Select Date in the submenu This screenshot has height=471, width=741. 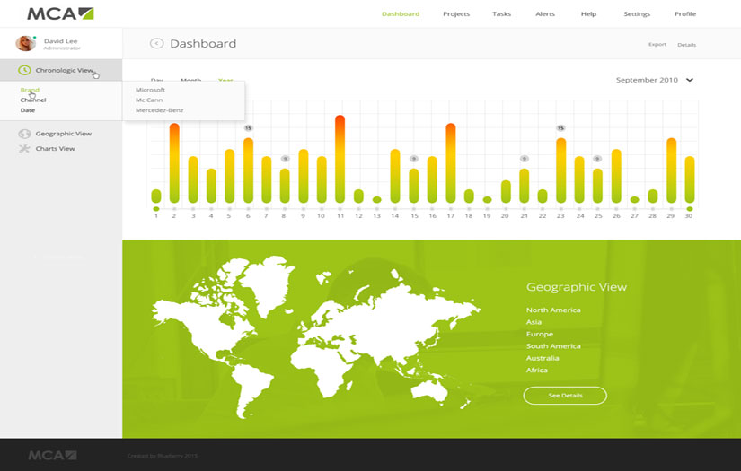[x=28, y=110]
